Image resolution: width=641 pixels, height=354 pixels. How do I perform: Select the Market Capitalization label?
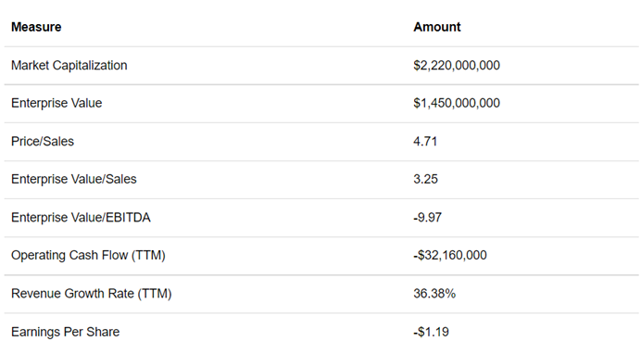(69, 66)
